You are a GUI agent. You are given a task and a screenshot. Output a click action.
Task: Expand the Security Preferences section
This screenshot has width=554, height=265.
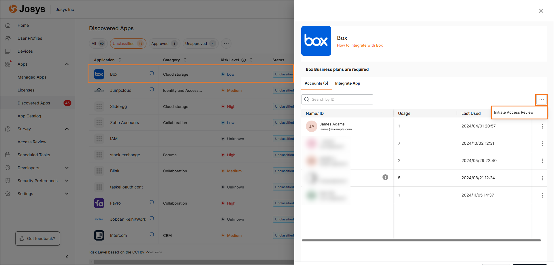[x=67, y=181]
